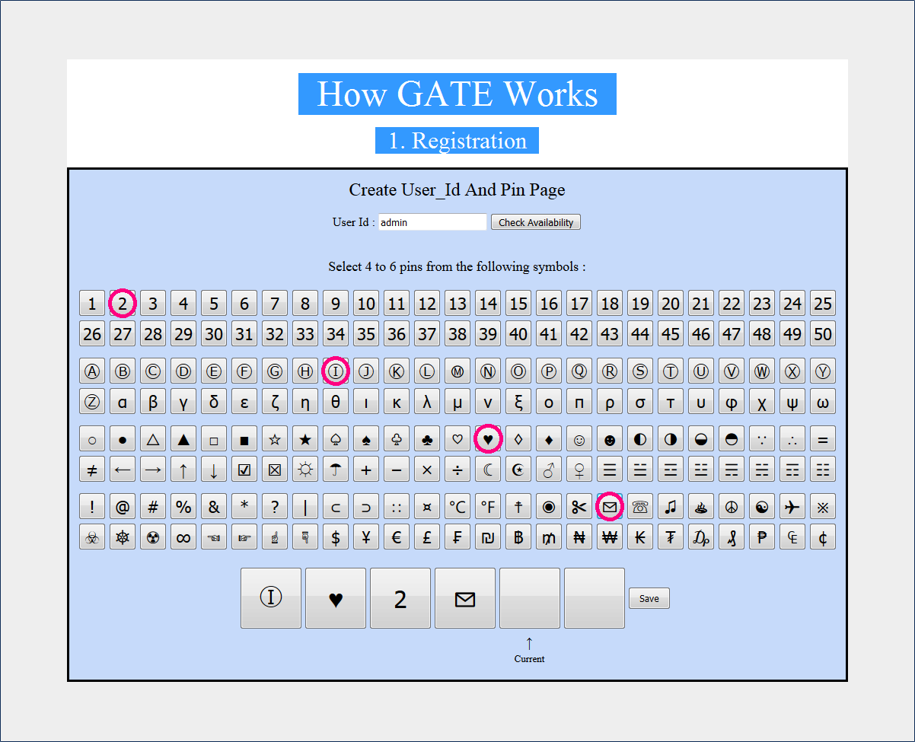The width and height of the screenshot is (915, 742).
Task: Choose the musical notes symbol
Action: pyautogui.click(x=671, y=506)
